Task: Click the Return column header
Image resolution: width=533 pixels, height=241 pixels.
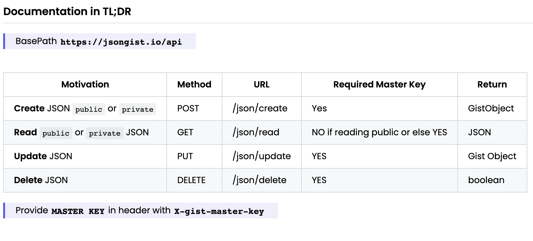Action: tap(492, 84)
